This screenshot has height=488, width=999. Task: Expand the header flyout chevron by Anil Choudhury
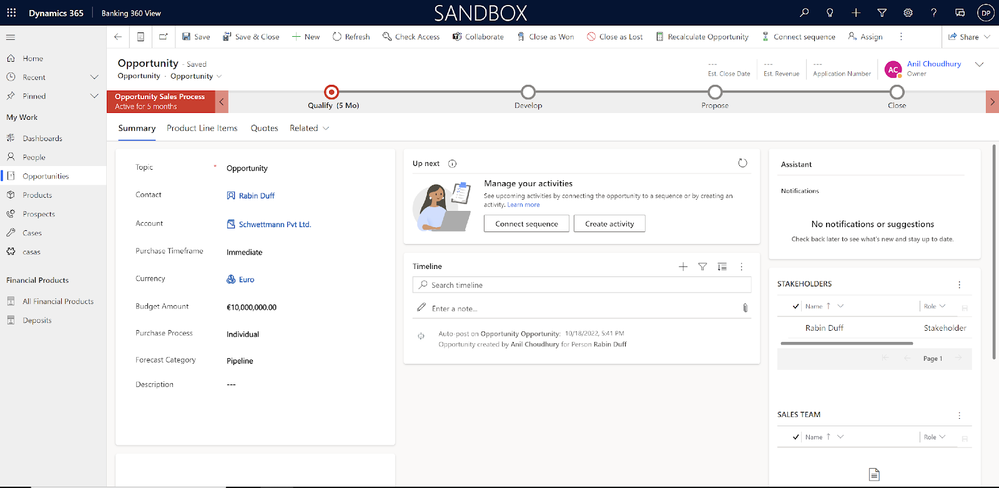(x=979, y=64)
